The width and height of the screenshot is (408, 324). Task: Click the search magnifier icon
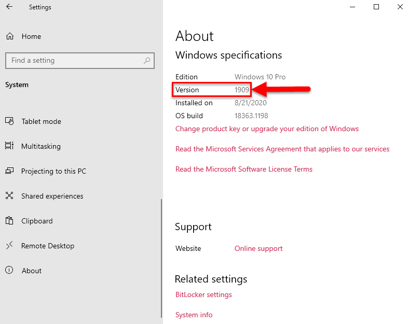(147, 61)
